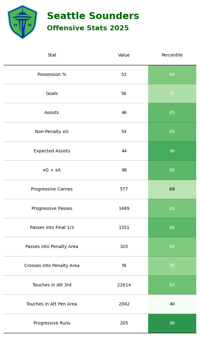Click the Expected Assists percentile swatch 90
This screenshot has width=200, height=337.
coord(172,151)
